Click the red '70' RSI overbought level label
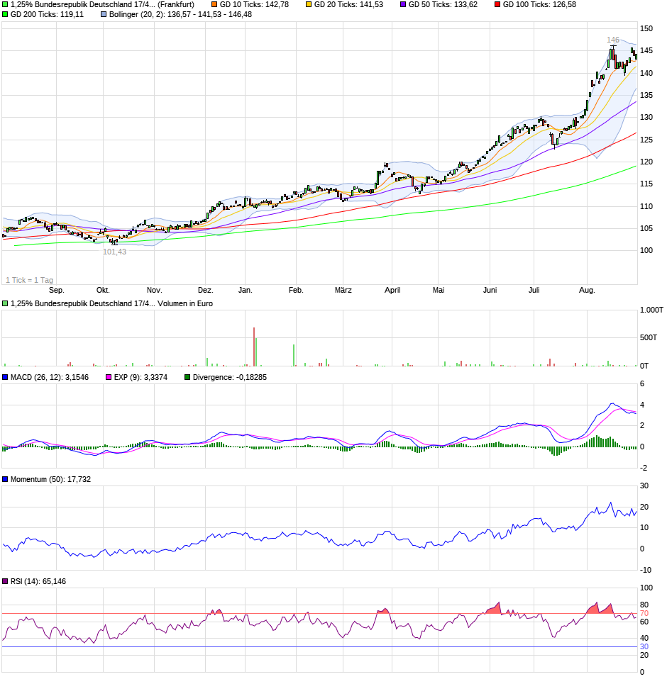Screen dimensions: 667x679 pos(644,613)
